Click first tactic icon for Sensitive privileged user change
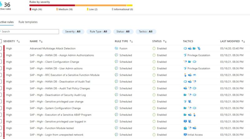 [x=185, y=102]
